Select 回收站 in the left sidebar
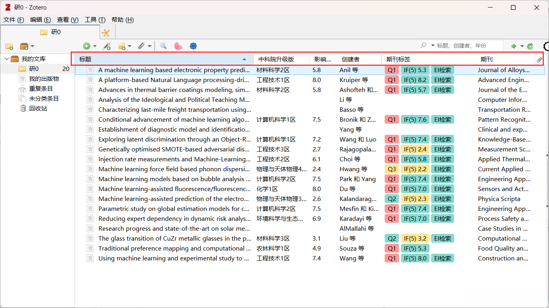 (x=38, y=109)
